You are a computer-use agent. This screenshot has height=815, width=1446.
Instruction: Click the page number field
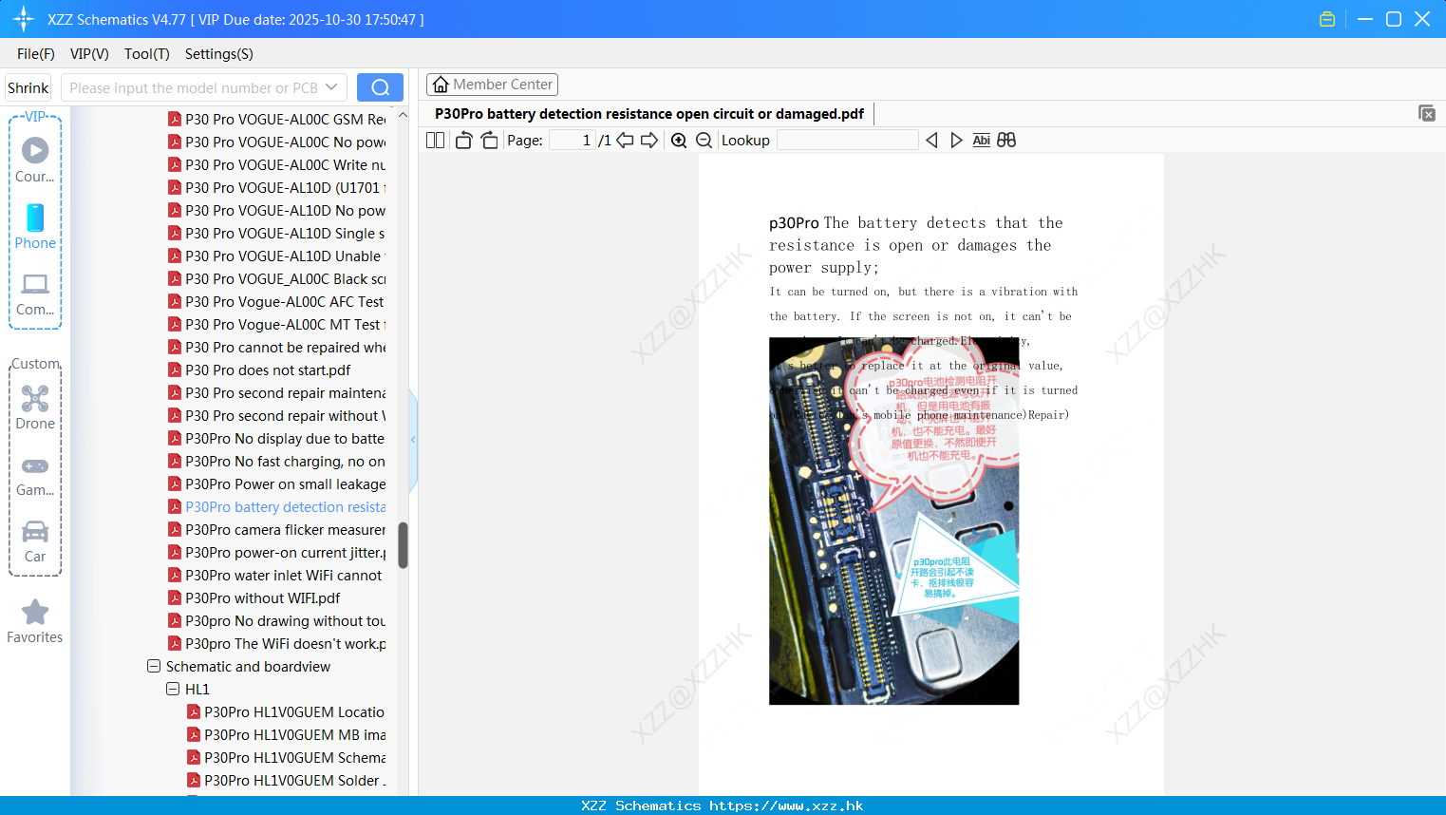pos(573,141)
